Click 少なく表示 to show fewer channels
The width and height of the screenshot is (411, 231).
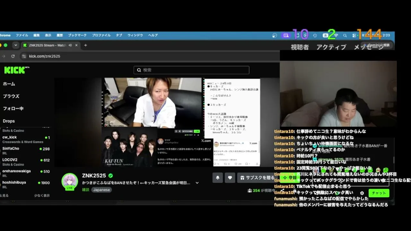(x=42, y=195)
